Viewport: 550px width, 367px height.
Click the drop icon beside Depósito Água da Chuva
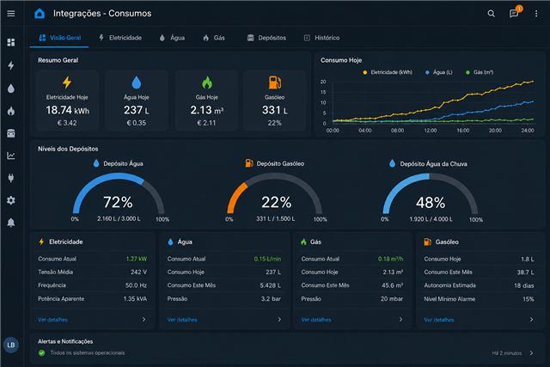click(393, 163)
